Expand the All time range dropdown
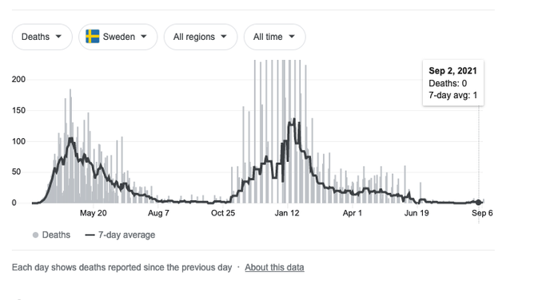The image size is (534, 300). [x=274, y=37]
